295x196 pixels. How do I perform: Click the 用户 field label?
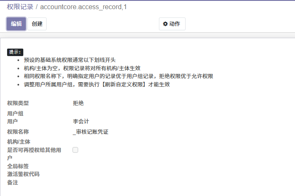click(x=12, y=121)
